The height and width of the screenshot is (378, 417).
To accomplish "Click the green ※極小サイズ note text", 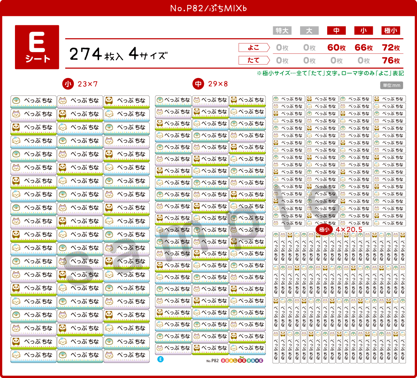I will (x=330, y=73).
